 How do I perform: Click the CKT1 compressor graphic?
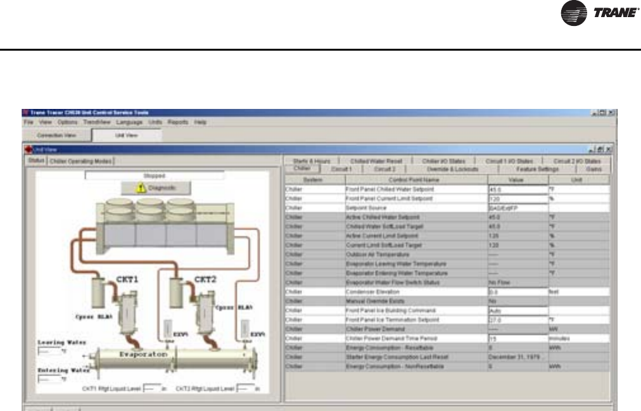127,313
